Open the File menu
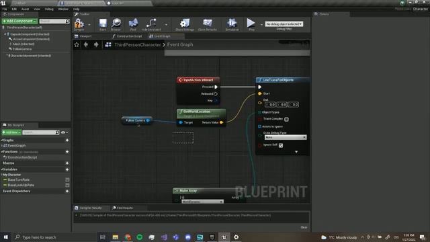 tap(5, 9)
